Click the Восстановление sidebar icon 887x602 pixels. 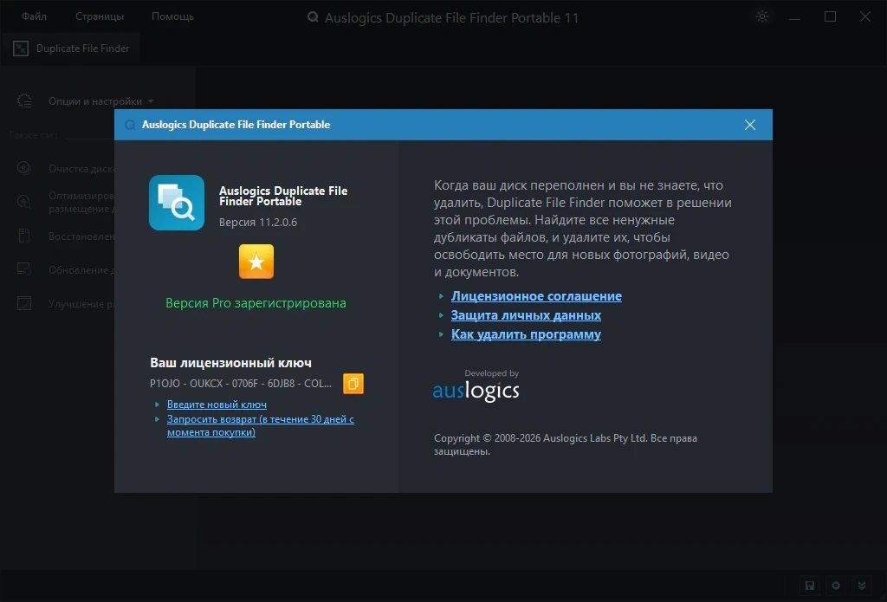tap(23, 236)
